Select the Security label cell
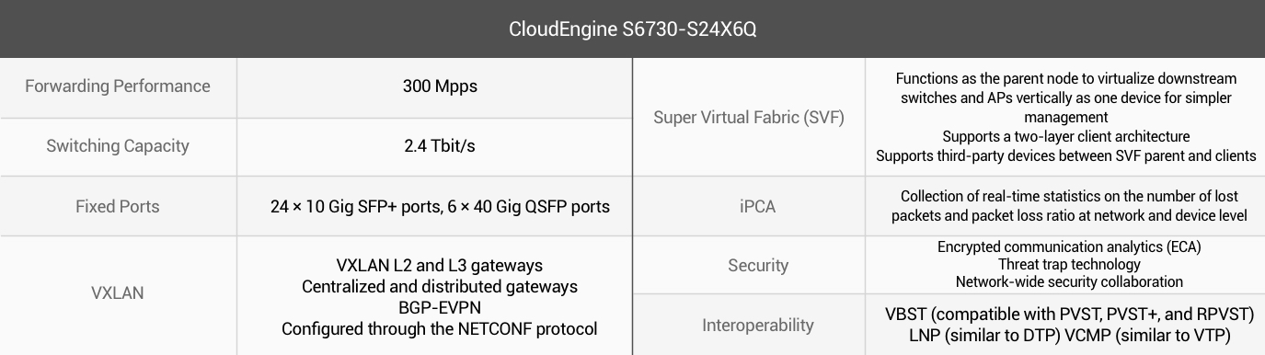This screenshot has height=355, width=1265. click(x=749, y=265)
